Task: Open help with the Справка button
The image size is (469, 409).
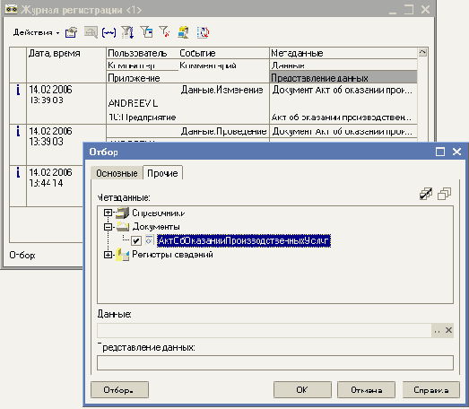Action: [431, 389]
